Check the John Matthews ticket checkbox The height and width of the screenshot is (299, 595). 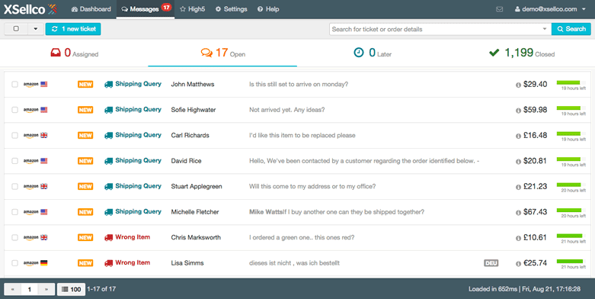click(x=14, y=85)
